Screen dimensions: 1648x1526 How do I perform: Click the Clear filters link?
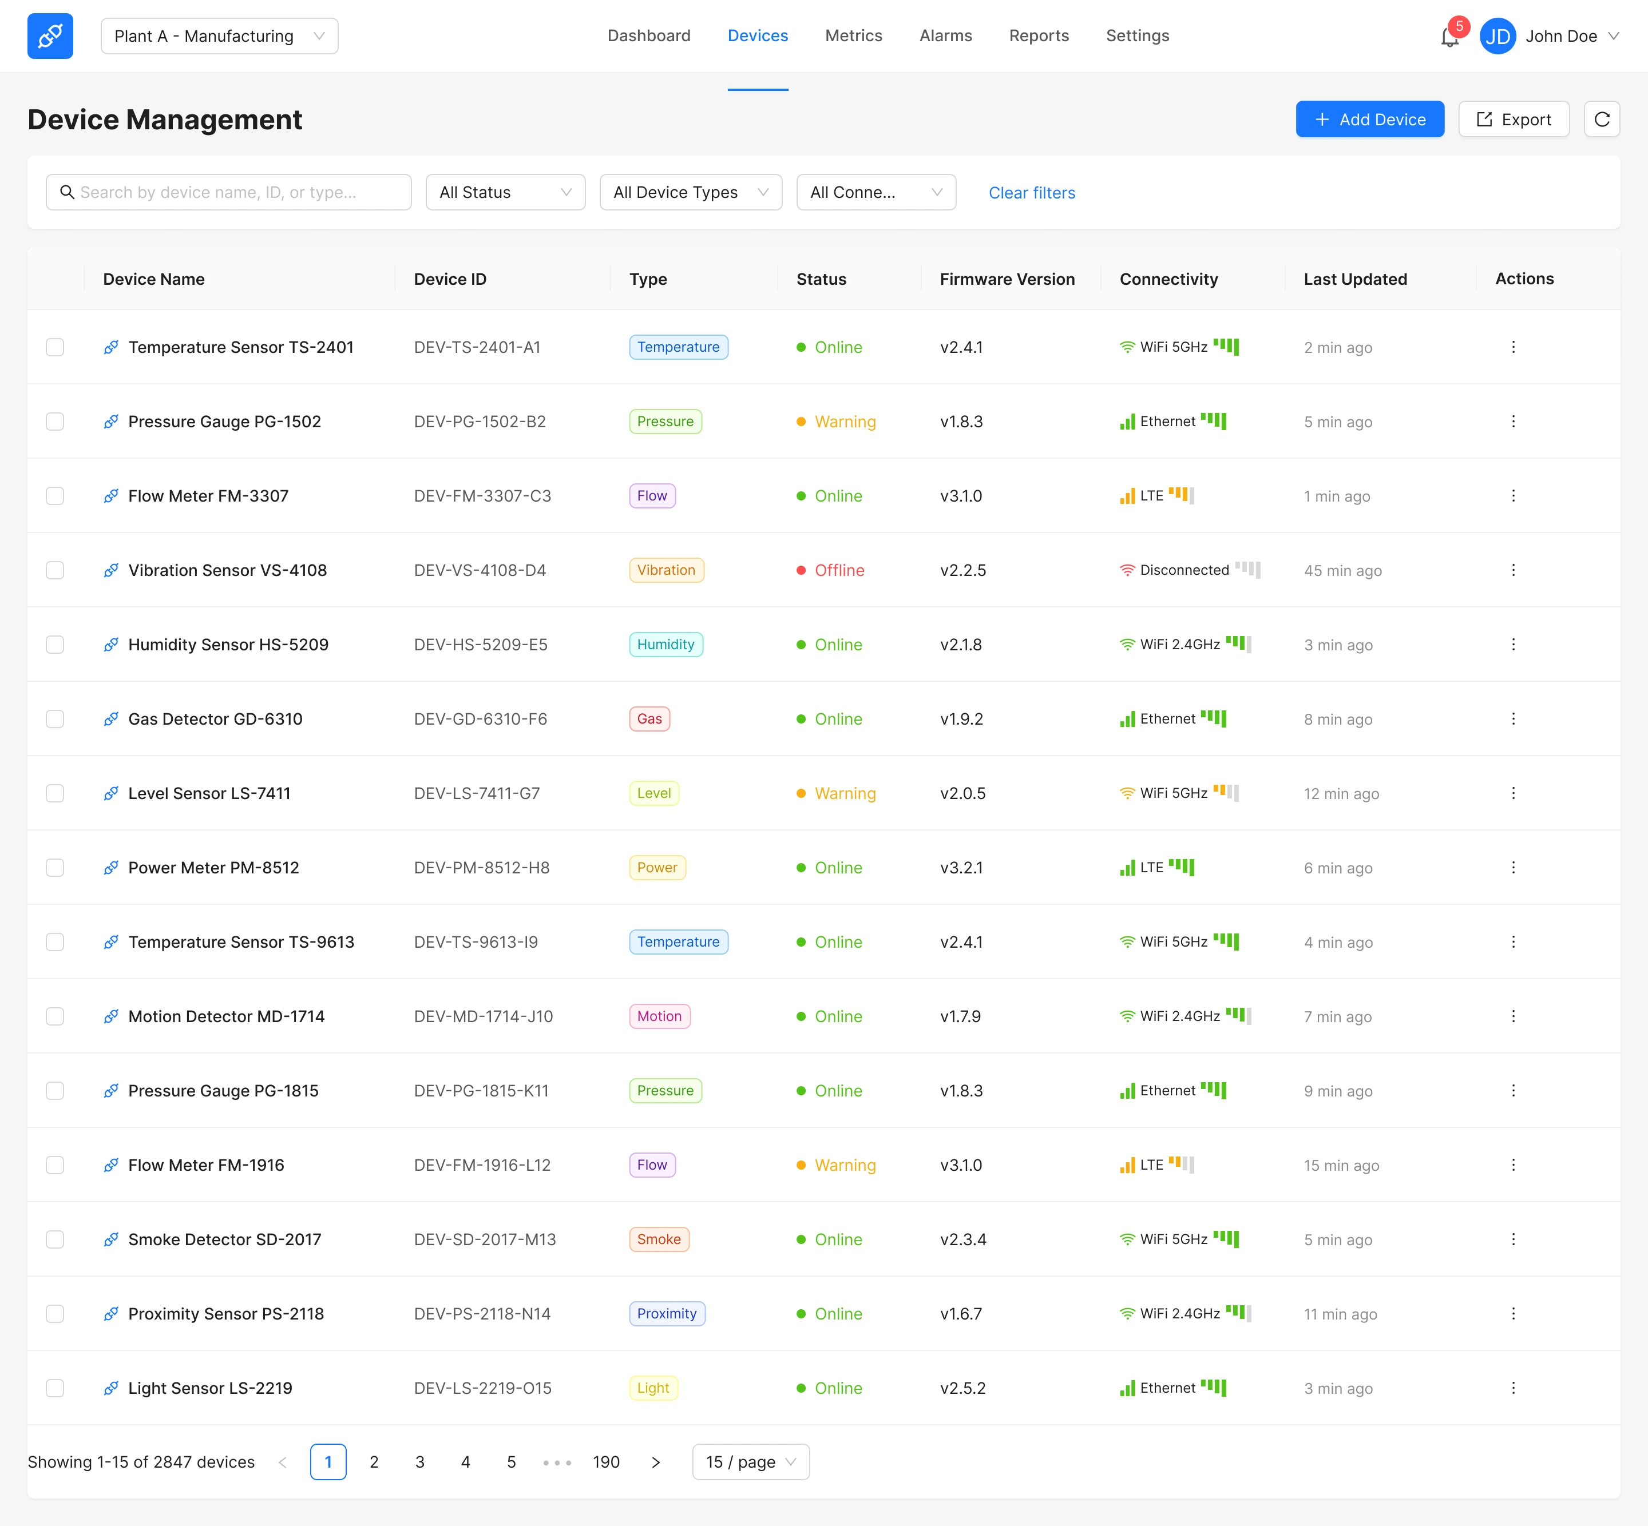(1031, 193)
